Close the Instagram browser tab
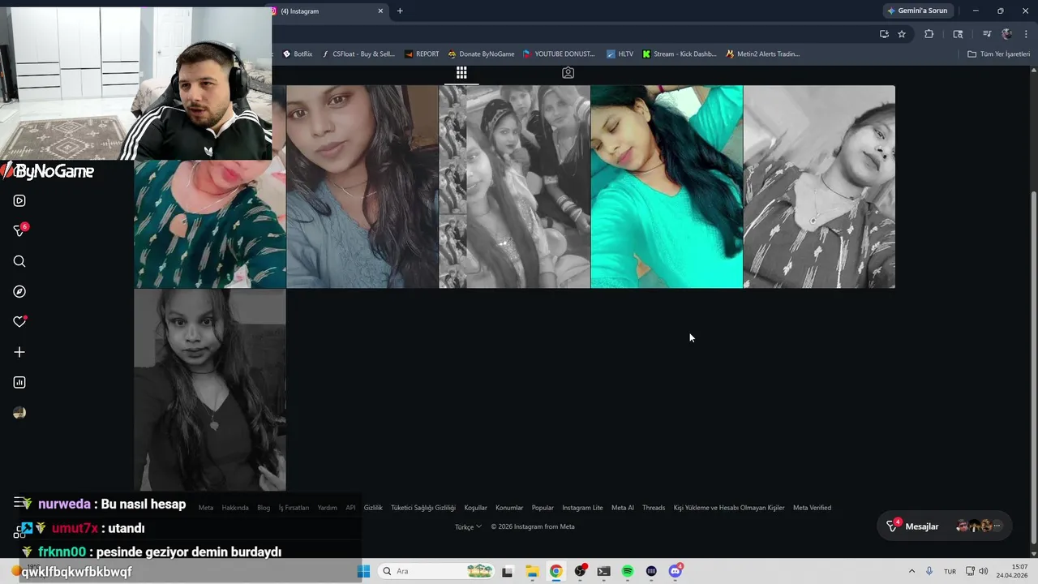 380,11
